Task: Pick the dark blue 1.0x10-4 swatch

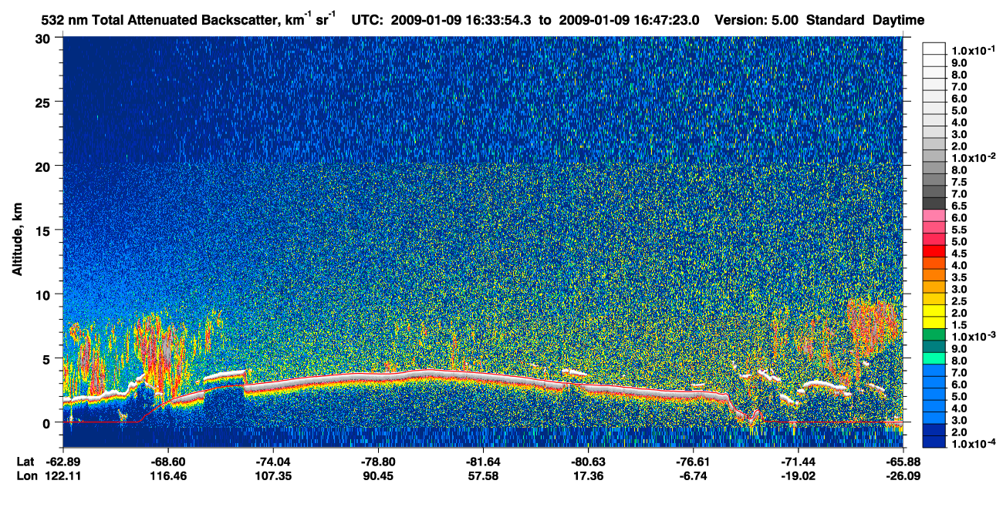Action: tap(934, 442)
